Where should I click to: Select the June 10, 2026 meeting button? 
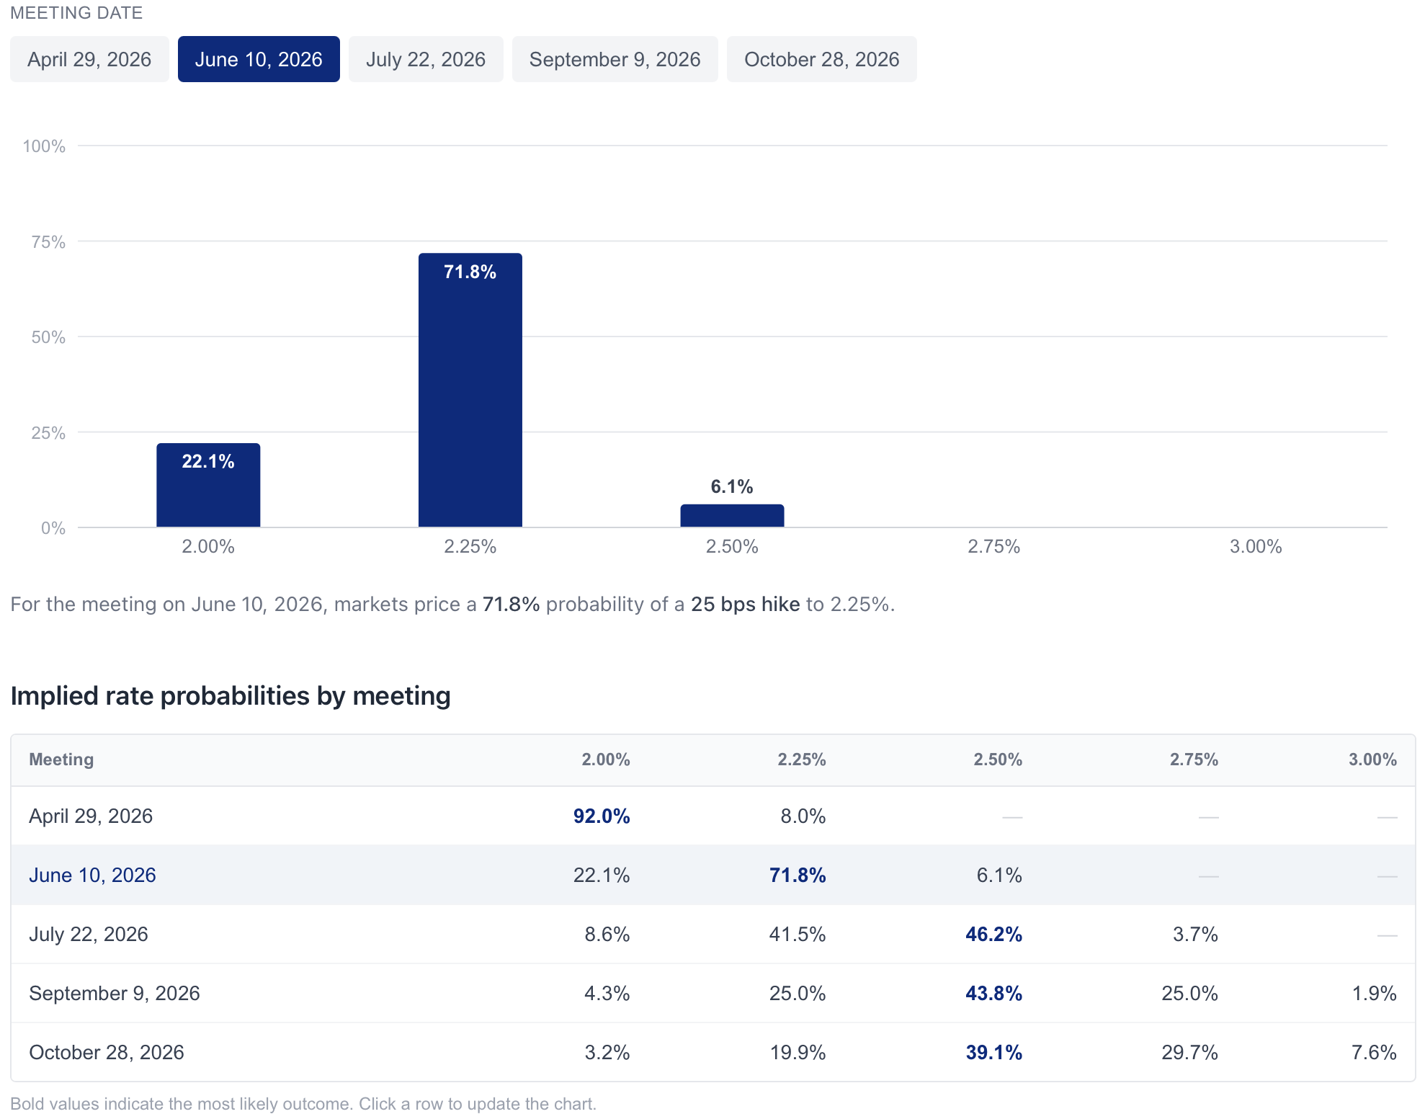pyautogui.click(x=259, y=59)
